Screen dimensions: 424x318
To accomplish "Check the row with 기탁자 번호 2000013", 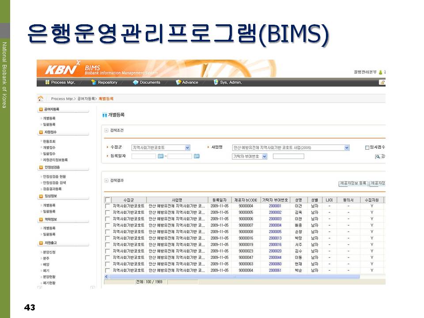I will 107,238.
